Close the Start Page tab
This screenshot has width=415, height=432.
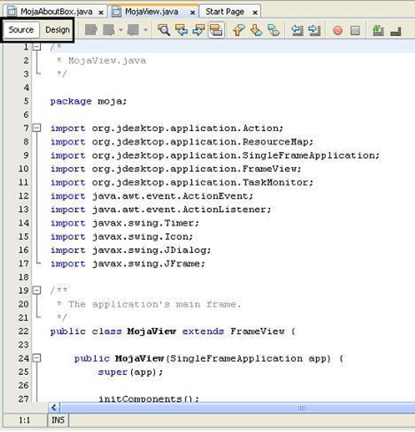click(255, 12)
